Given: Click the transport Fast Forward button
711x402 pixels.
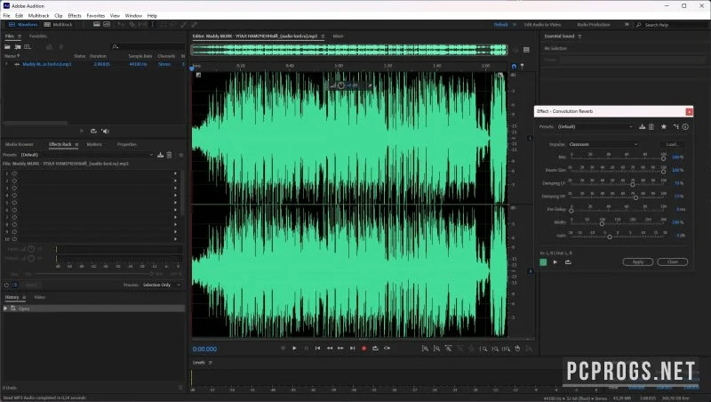Looking at the screenshot, I should click(x=340, y=348).
